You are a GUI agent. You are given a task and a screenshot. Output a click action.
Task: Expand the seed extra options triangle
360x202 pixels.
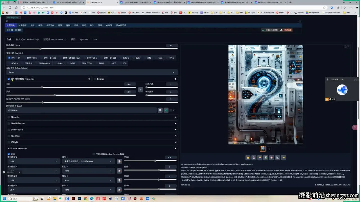174,110
